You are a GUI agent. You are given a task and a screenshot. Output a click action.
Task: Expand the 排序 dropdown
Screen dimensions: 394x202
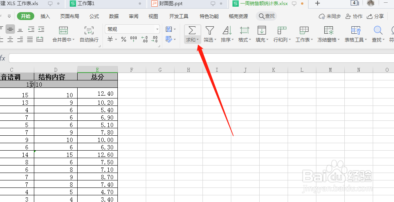pyautogui.click(x=233, y=40)
